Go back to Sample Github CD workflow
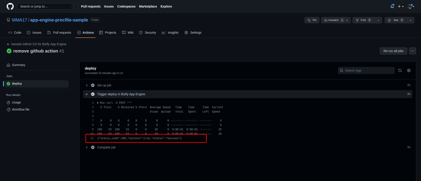421x181 pixels. click(36, 44)
